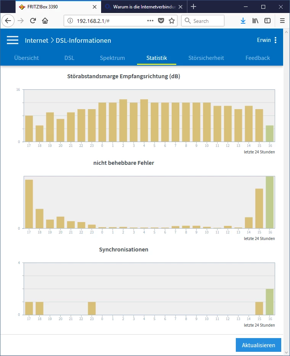The width and height of the screenshot is (290, 356).
Task: Open the FRITZ!Box navigation hamburger menu
Action: [13, 40]
